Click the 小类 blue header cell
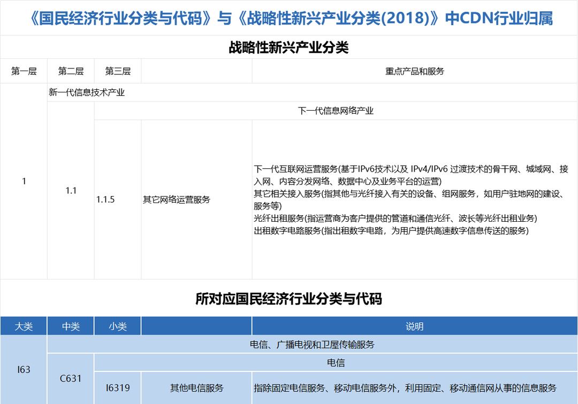The height and width of the screenshot is (404, 578). pyautogui.click(x=118, y=327)
